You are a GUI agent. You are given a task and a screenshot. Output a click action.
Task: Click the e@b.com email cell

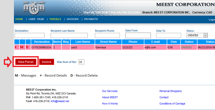156,47
